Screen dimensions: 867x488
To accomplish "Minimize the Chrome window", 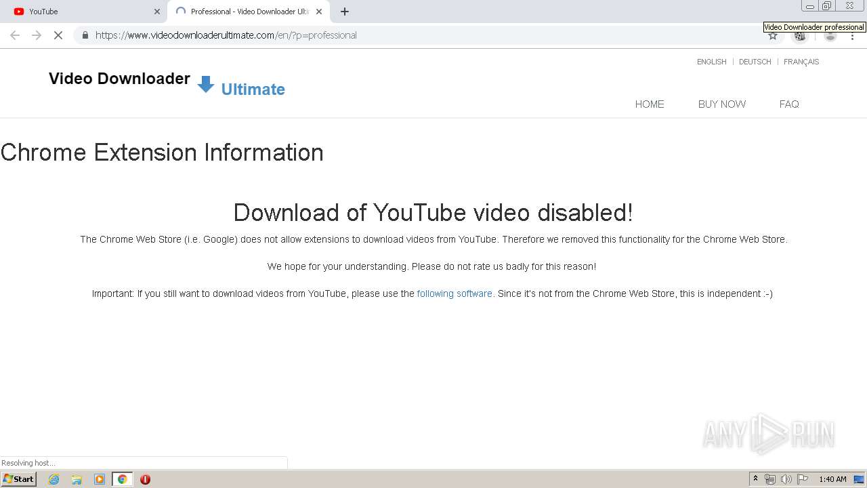I will pyautogui.click(x=810, y=6).
